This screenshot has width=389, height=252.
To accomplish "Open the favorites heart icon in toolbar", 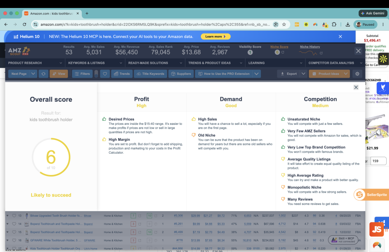I will pos(105,74).
